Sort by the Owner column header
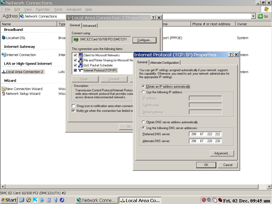Screen dimensions: 272x204 point(253,24)
